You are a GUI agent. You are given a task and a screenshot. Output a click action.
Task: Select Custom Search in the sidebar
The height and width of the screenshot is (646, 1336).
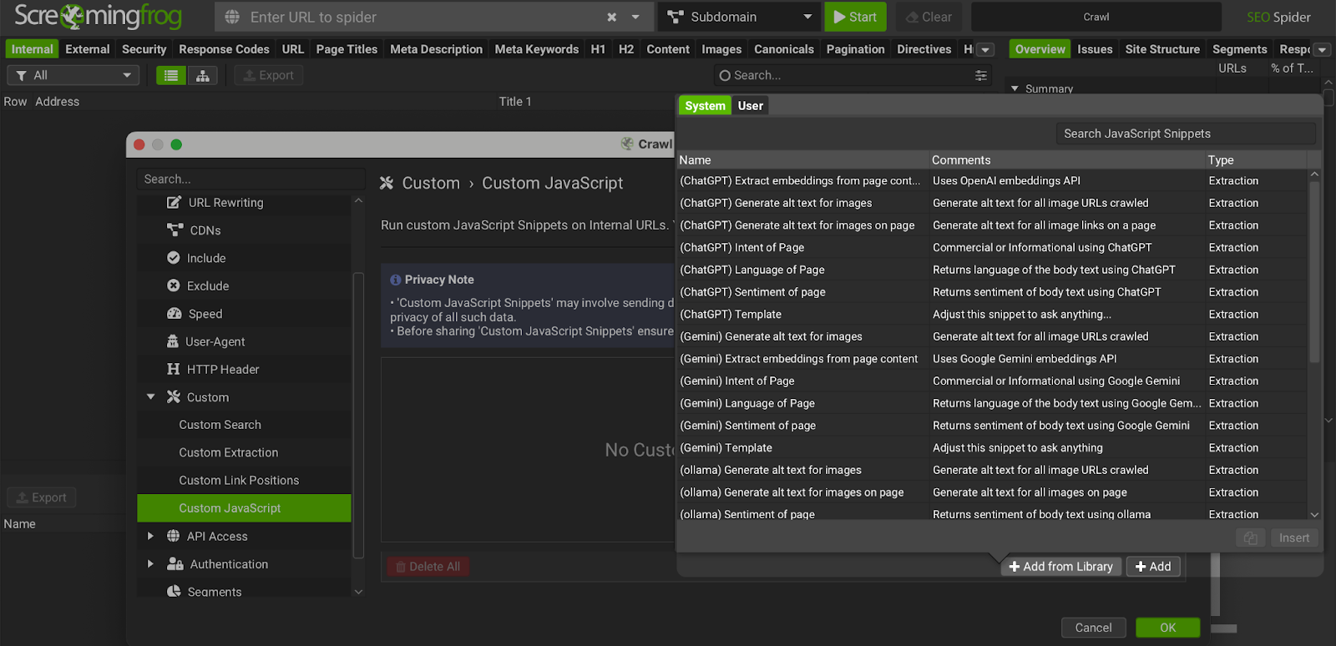(x=244, y=425)
